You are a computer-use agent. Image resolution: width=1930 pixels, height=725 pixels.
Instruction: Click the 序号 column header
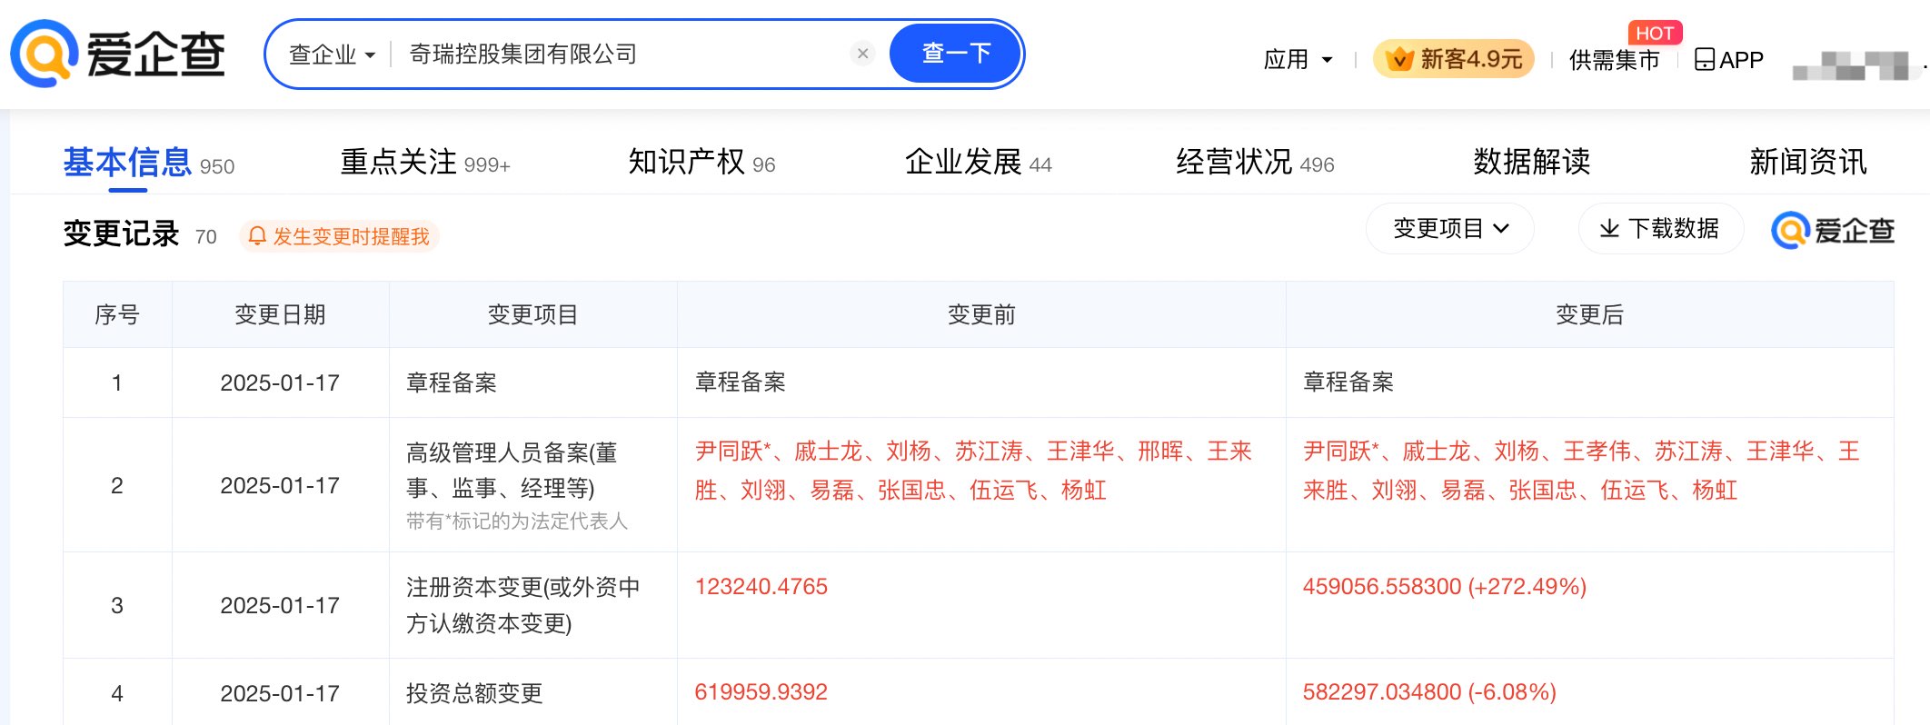117,315
